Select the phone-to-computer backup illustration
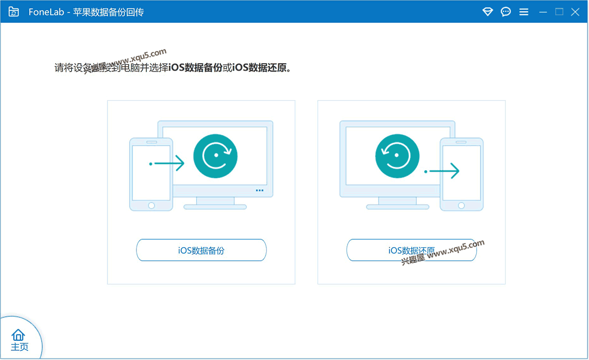Viewport: 589px width, 360px height. pyautogui.click(x=201, y=166)
